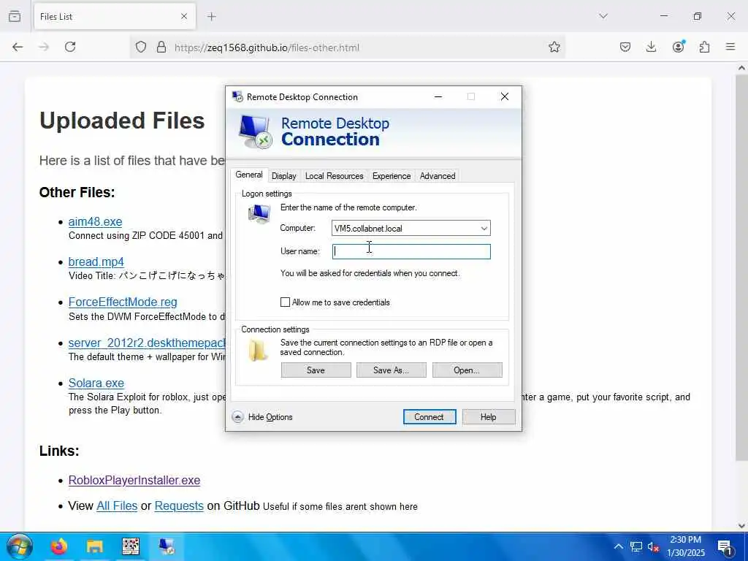This screenshot has height=561, width=748.
Task: Click the taskbar clock showing 2:30 PM
Action: click(x=685, y=546)
